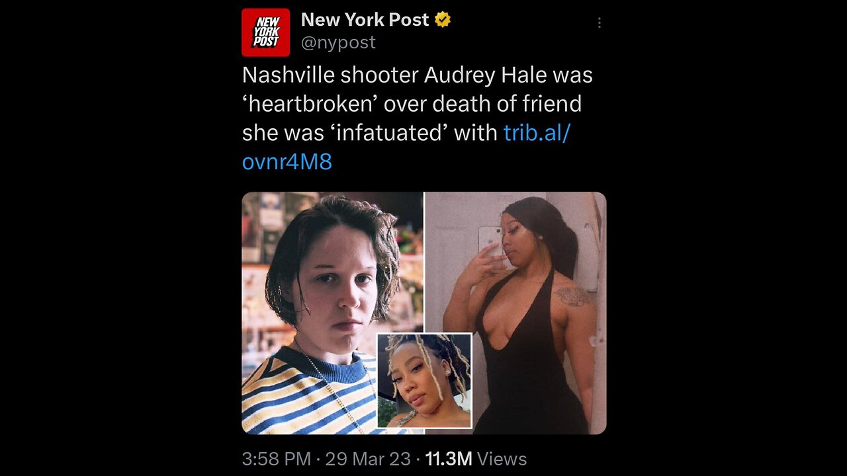This screenshot has width=847, height=476.
Task: Open the trib.al/ link in the tweet
Action: (x=537, y=133)
